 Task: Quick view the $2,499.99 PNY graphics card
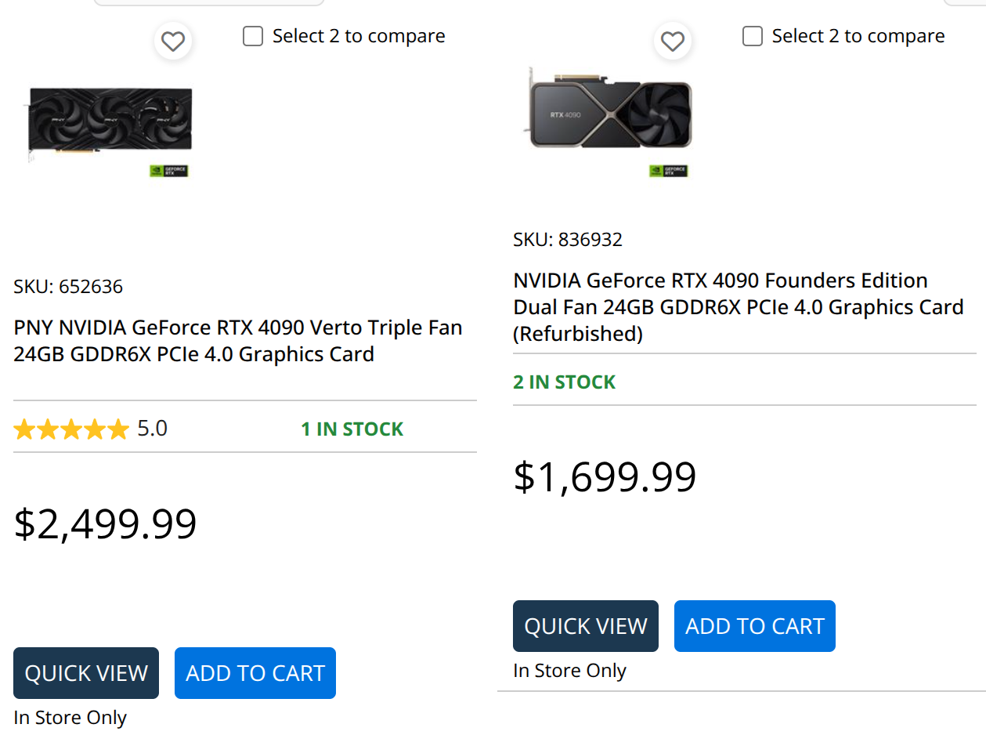tap(86, 673)
